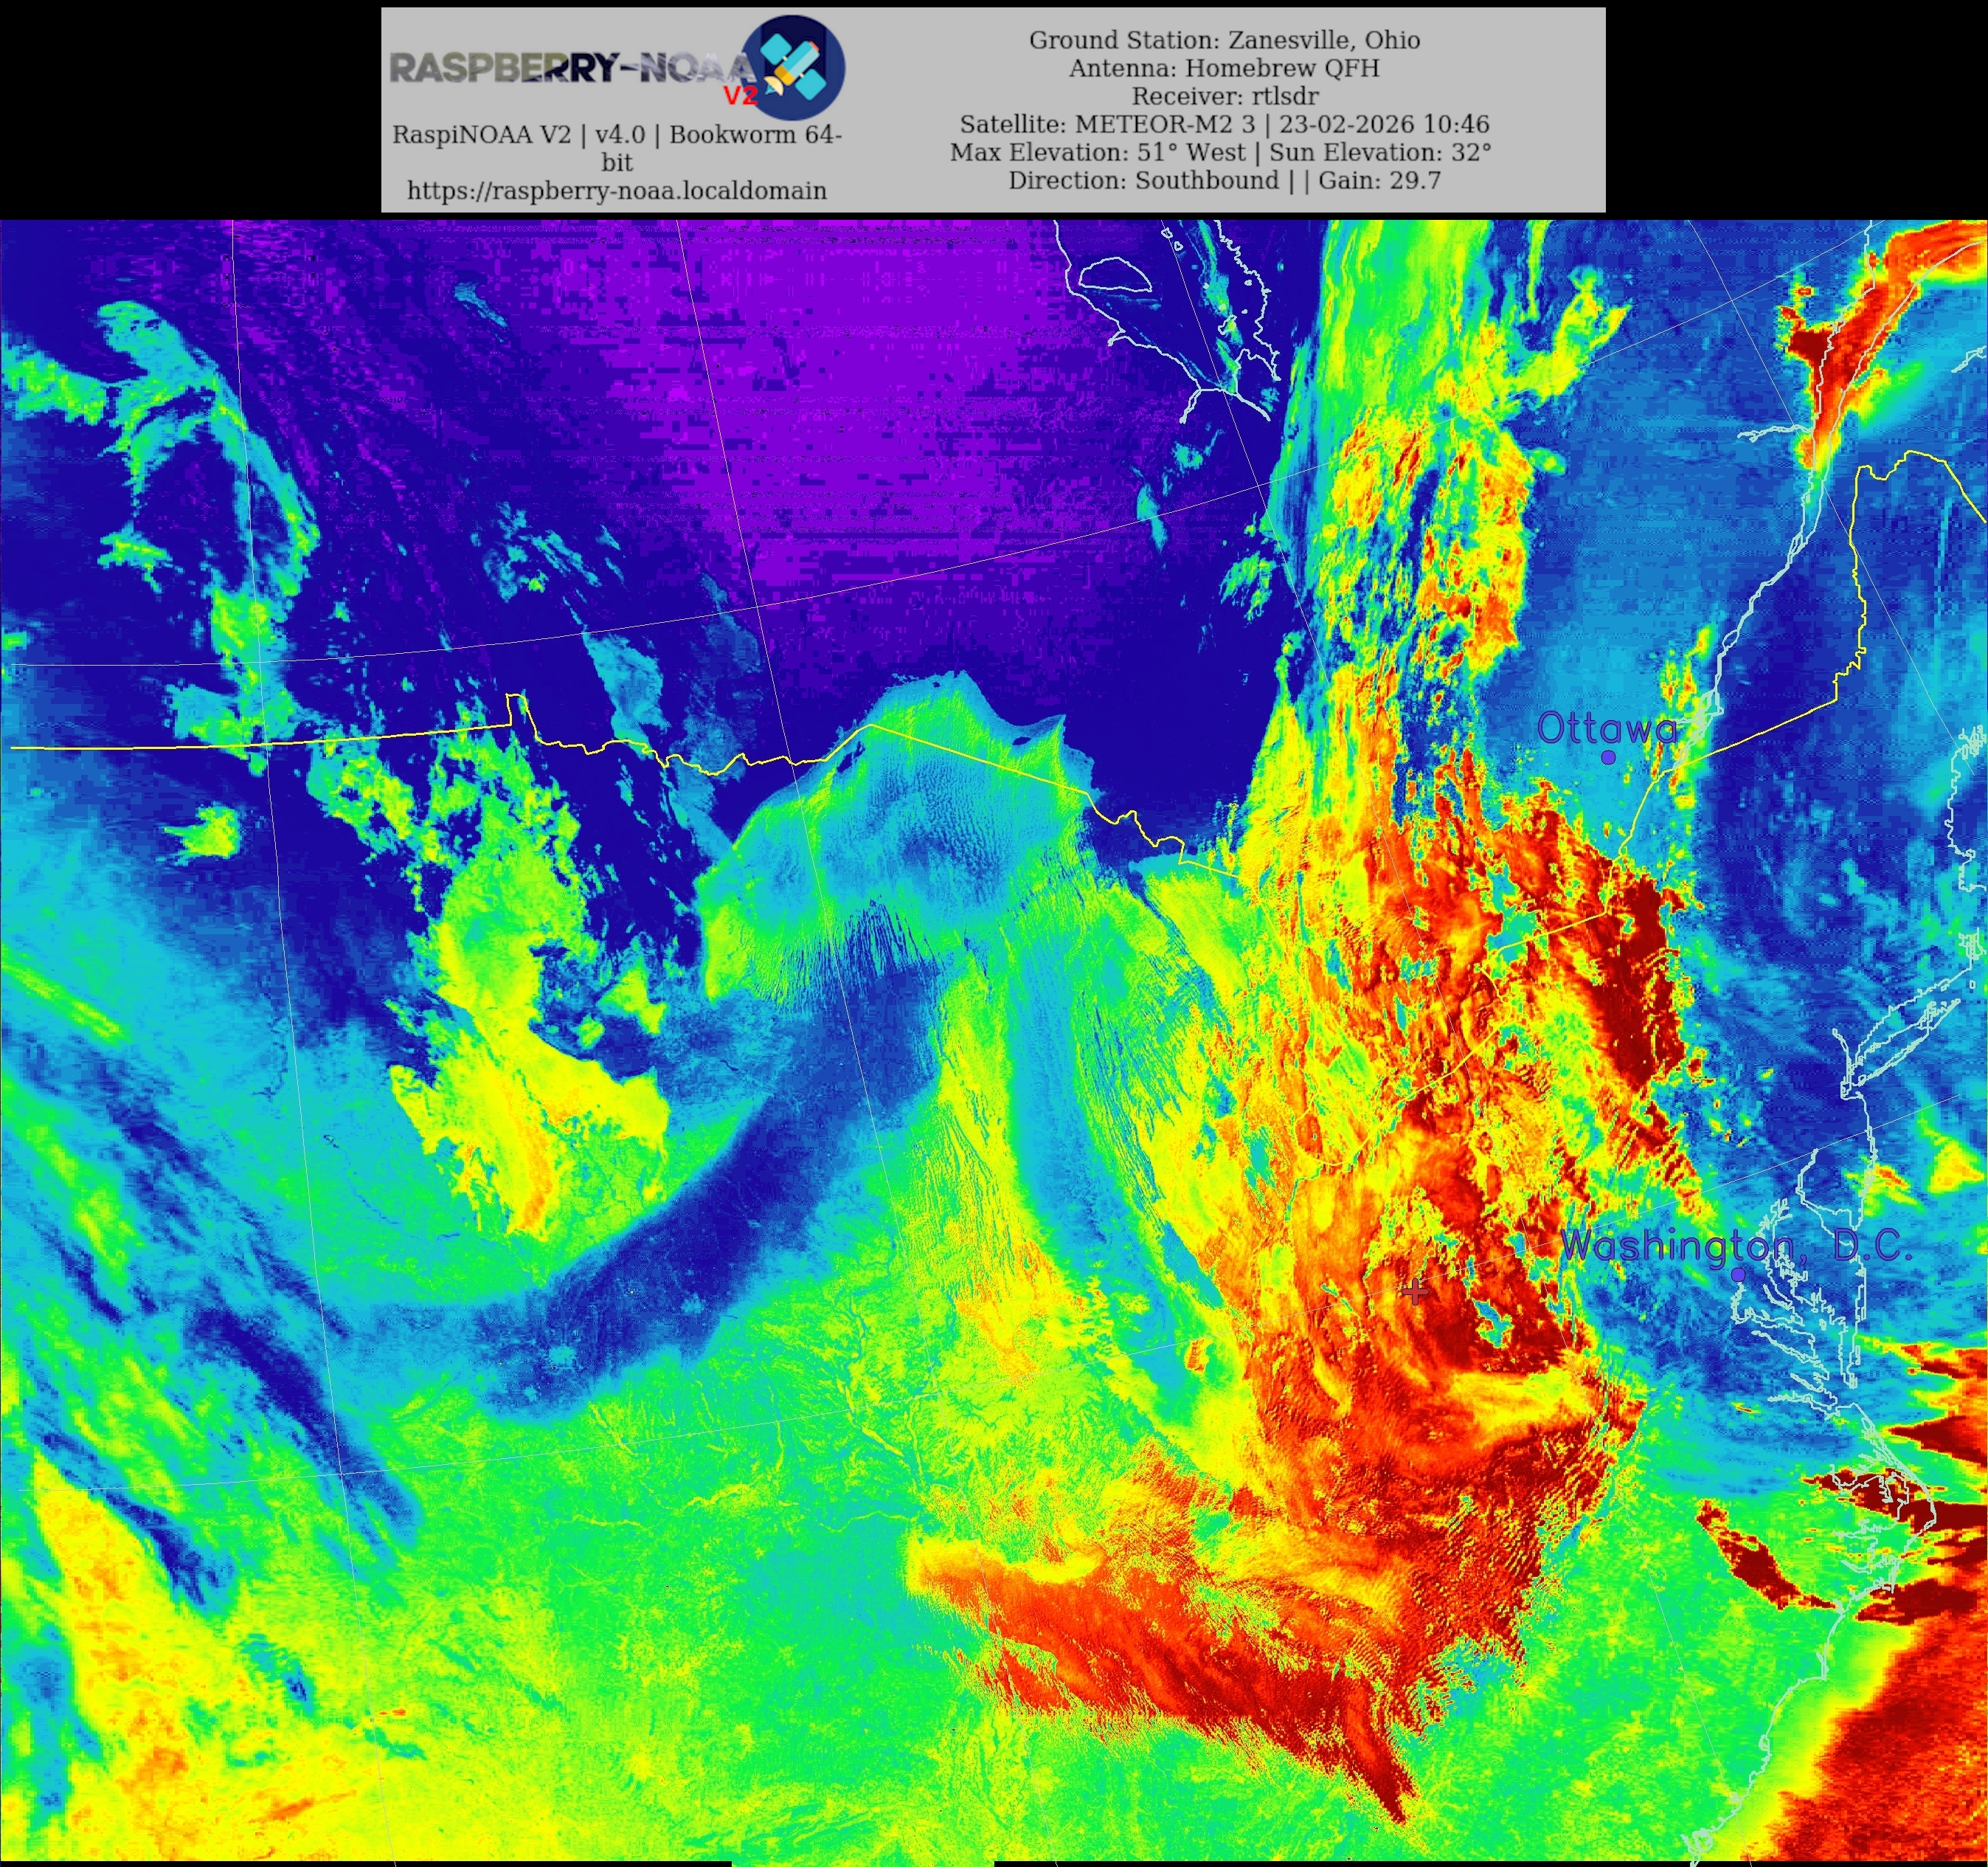Click the Washington, D.C. map label
This screenshot has width=1988, height=1867.
pos(1736,1246)
